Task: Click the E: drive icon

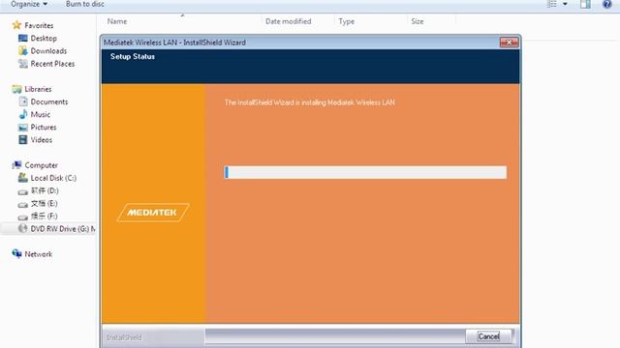Action: click(23, 204)
